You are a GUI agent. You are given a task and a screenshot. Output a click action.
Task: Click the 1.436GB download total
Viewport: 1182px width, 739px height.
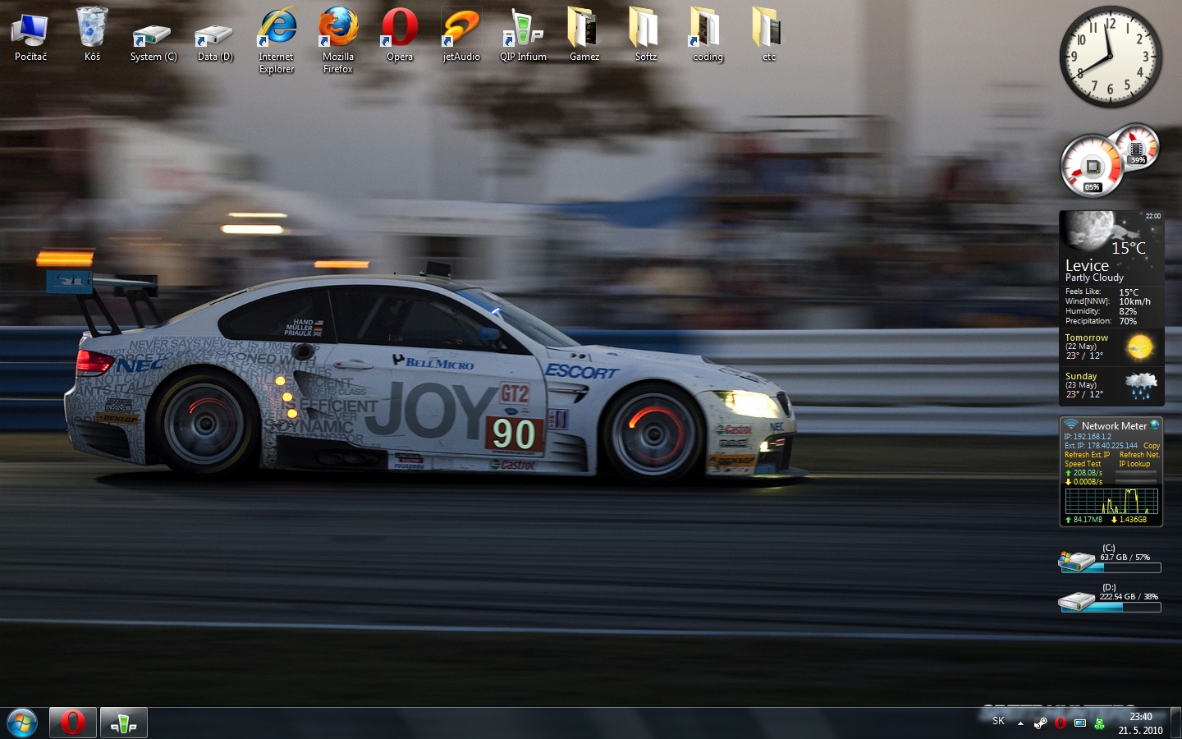1134,520
